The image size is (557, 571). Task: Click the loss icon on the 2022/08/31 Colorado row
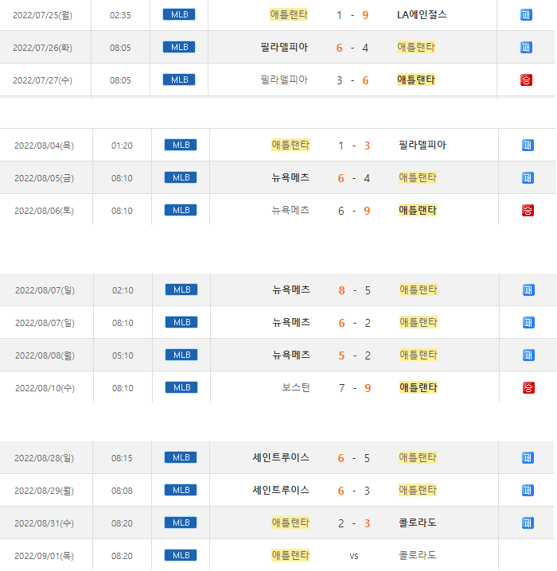(528, 522)
